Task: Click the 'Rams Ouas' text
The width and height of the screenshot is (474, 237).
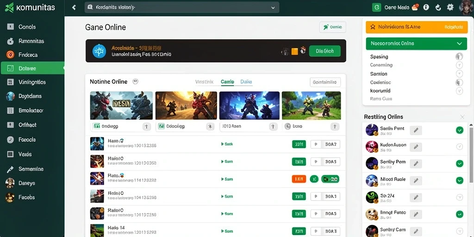Action: pos(381,99)
